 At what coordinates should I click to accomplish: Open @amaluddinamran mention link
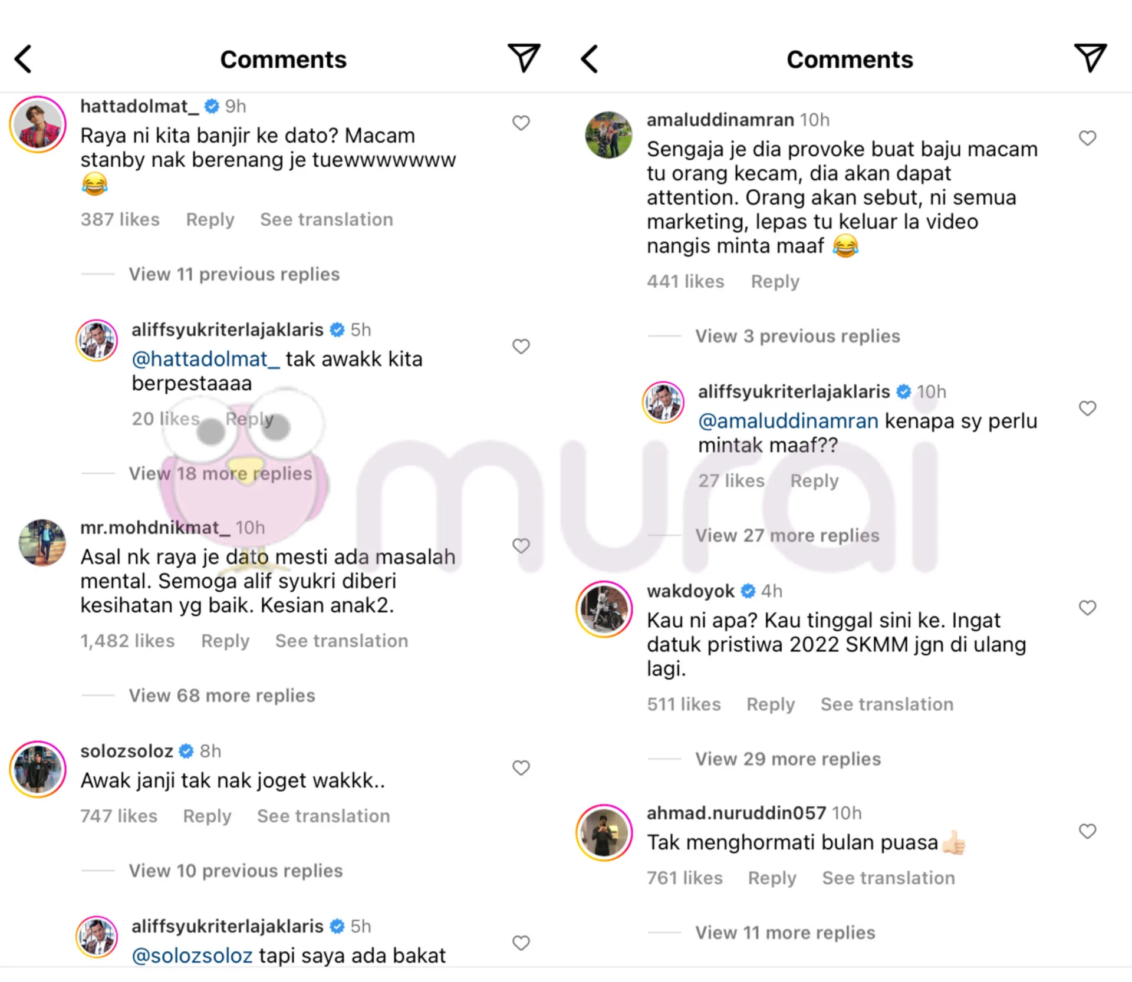click(788, 421)
